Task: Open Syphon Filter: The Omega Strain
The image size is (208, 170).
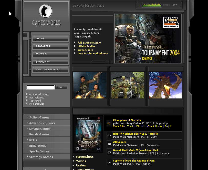Action: tap(134, 161)
